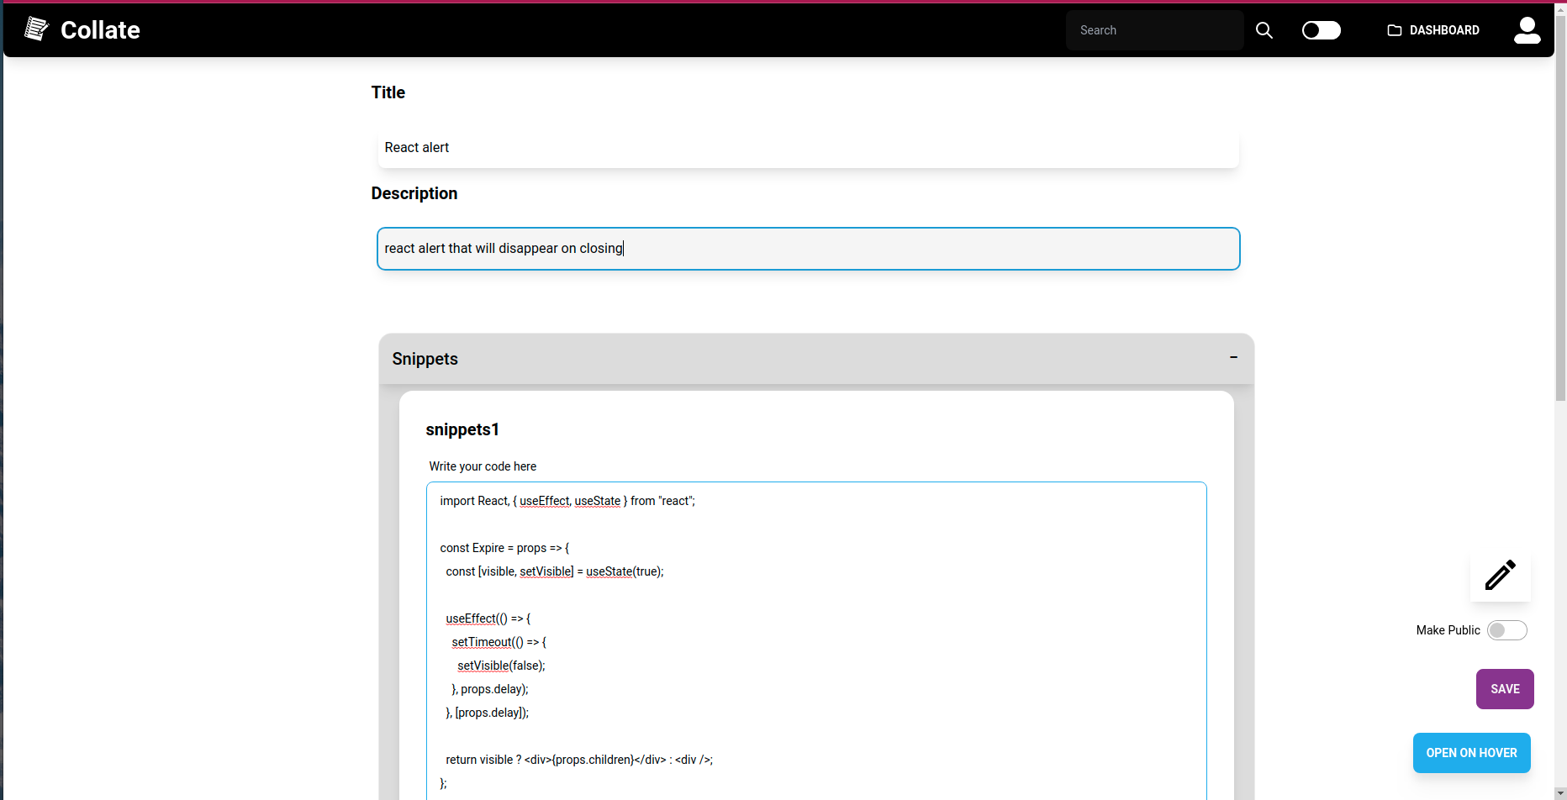The height and width of the screenshot is (800, 1567).
Task: Click the Write your code here label
Action: coord(482,466)
